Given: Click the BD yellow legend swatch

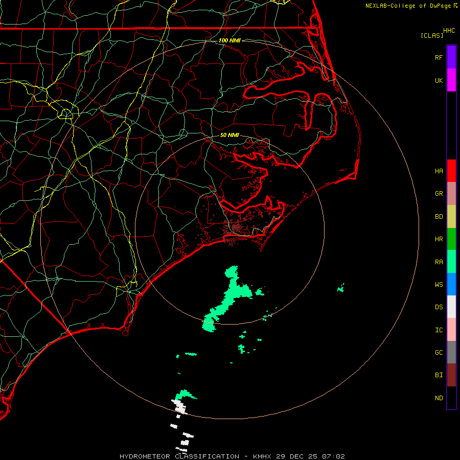Looking at the screenshot, I should pos(451,217).
